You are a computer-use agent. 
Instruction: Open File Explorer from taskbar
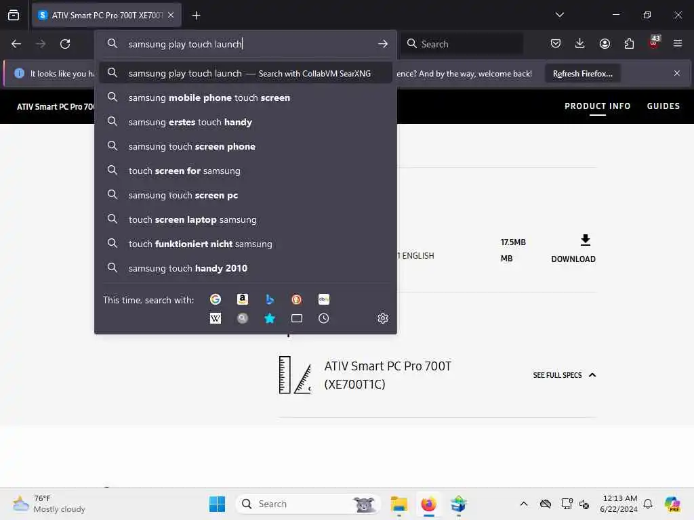pos(399,504)
